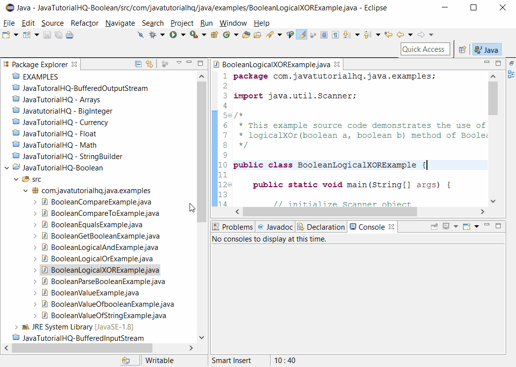This screenshot has width=516, height=367.
Task: Select BooleanParseBooleanExample.java file
Action: click(108, 282)
